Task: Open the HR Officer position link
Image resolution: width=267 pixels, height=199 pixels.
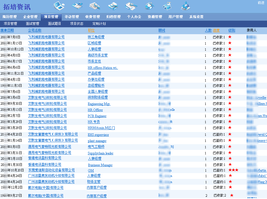Action: [95, 110]
